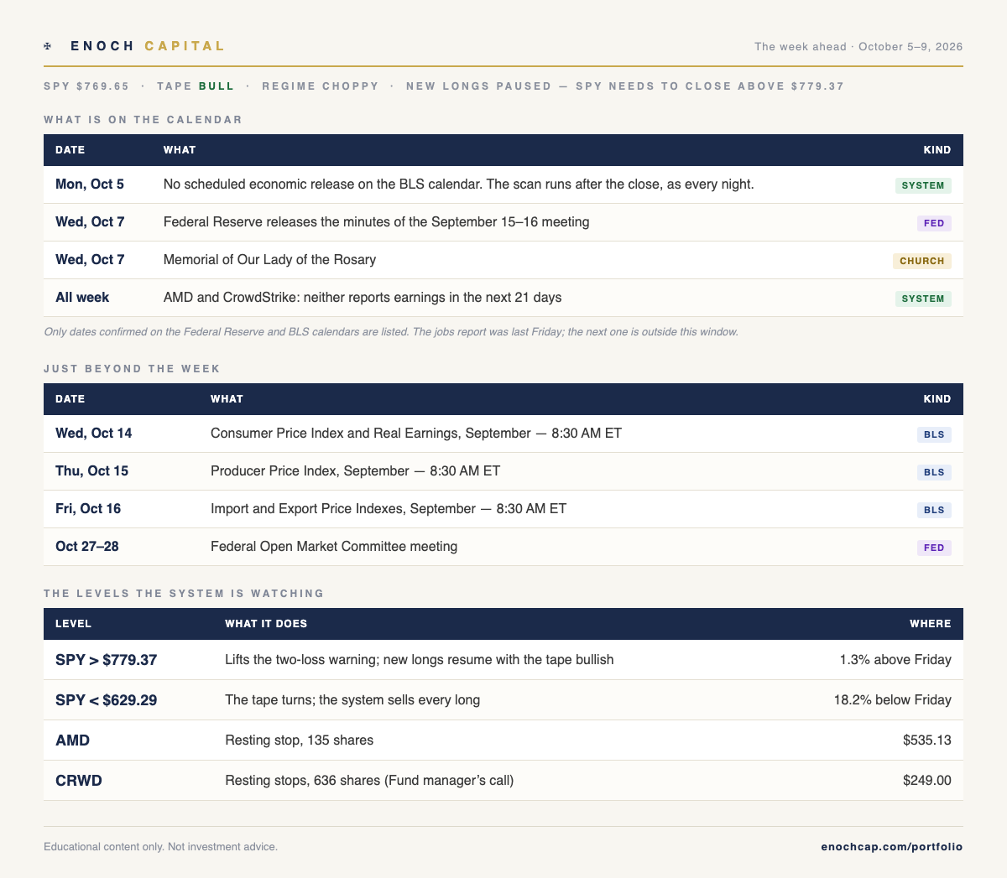Click the 'REGIME CHOPPY' status text
The width and height of the screenshot is (1007, 878).
(321, 86)
